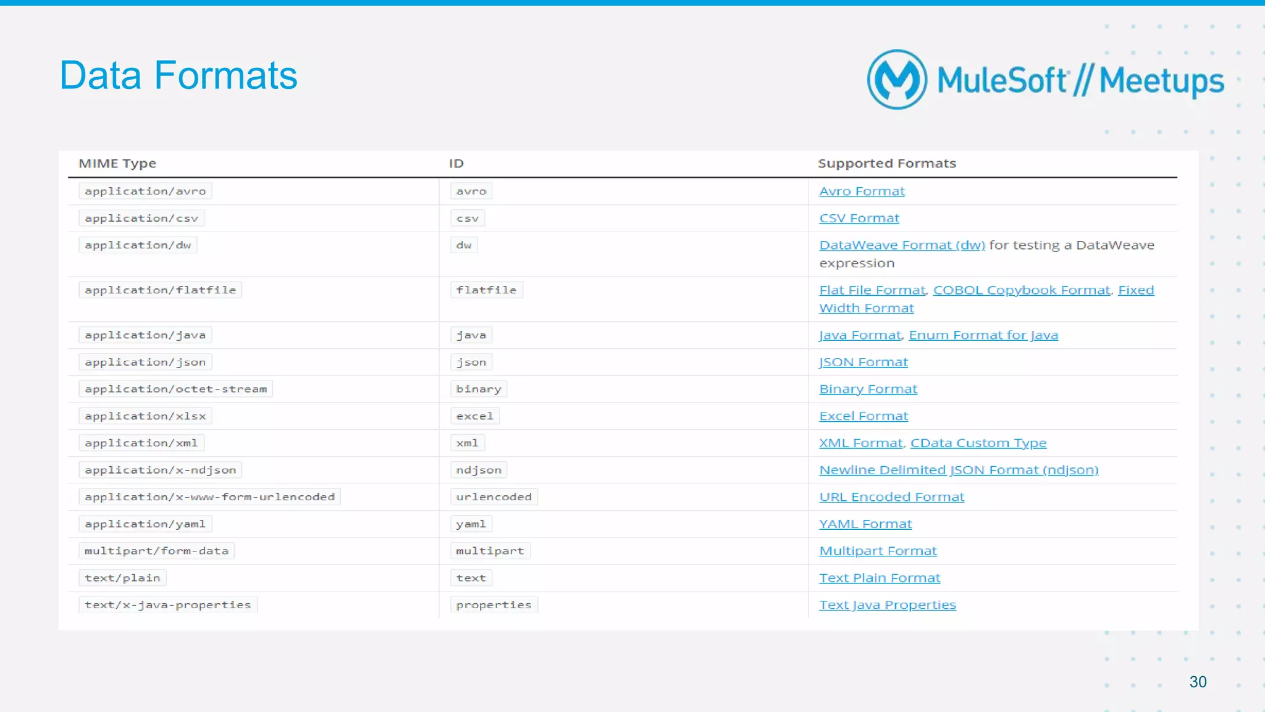Open the COBOL Copybook Format link
This screenshot has width=1265, height=712.
click(x=1022, y=290)
